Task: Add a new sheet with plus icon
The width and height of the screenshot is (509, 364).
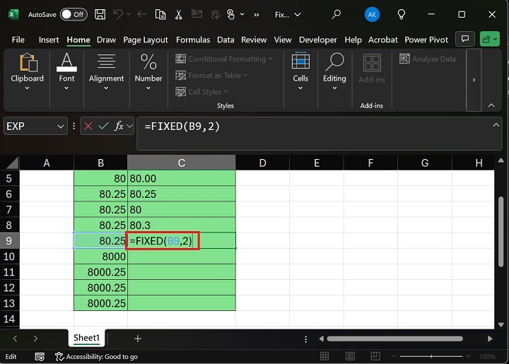Action: (138, 339)
